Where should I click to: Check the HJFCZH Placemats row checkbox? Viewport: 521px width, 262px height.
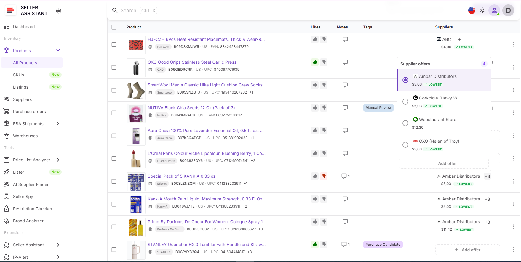pyautogui.click(x=114, y=44)
